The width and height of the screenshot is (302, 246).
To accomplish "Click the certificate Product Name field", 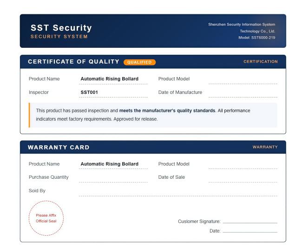I will tap(113, 79).
